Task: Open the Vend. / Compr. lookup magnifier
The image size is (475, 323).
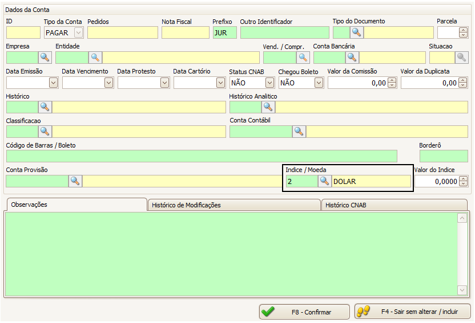Action: point(303,57)
